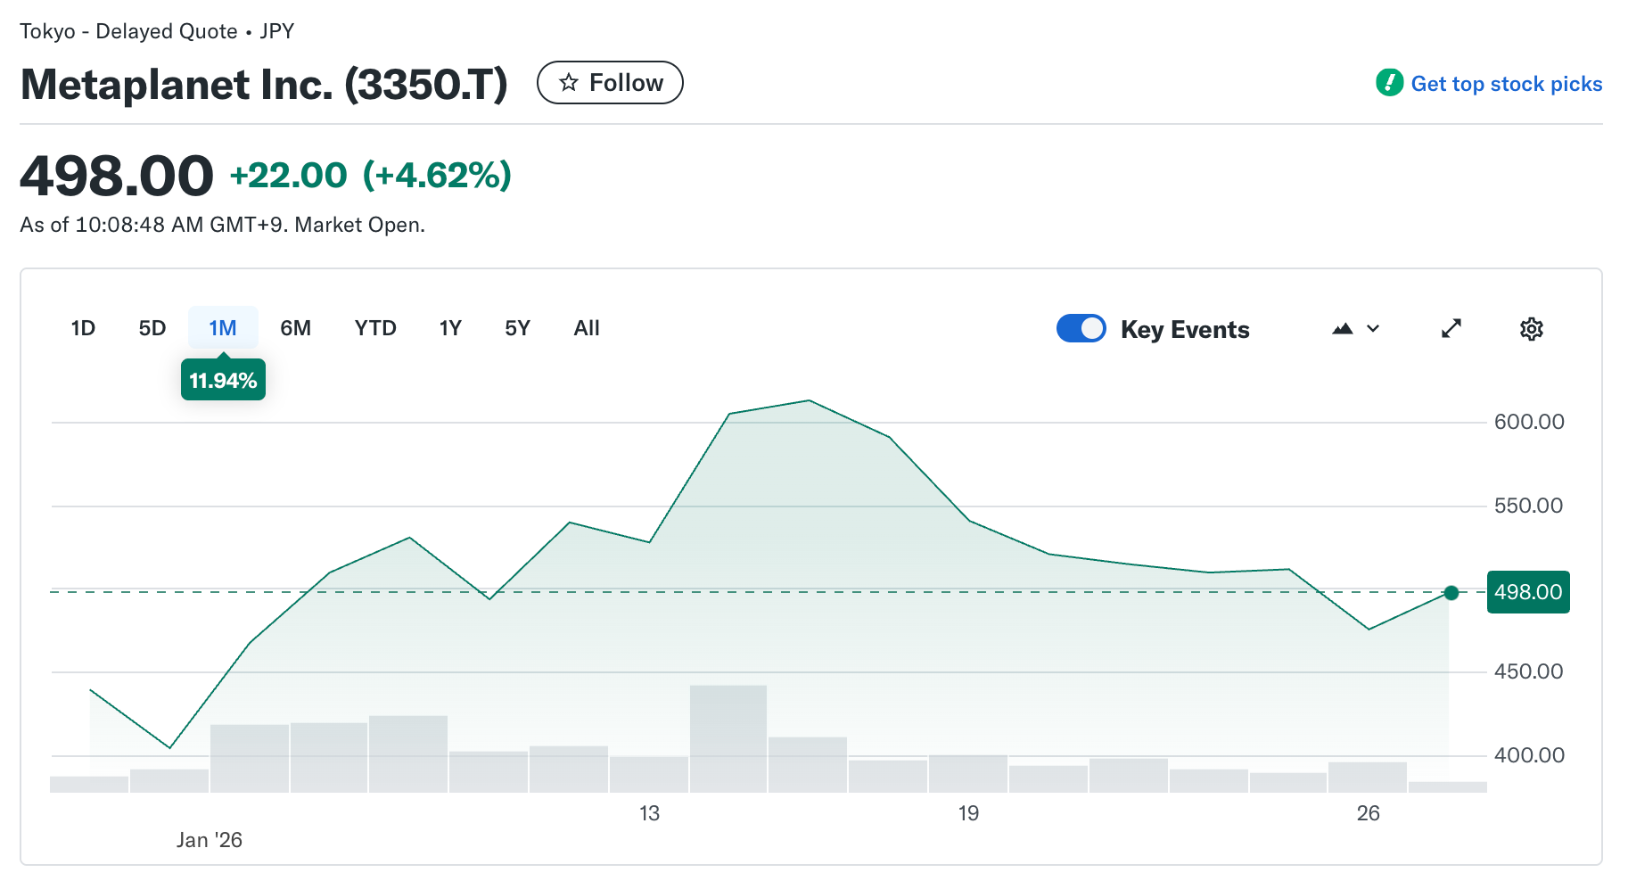Expand chart to full screen

pos(1451,329)
